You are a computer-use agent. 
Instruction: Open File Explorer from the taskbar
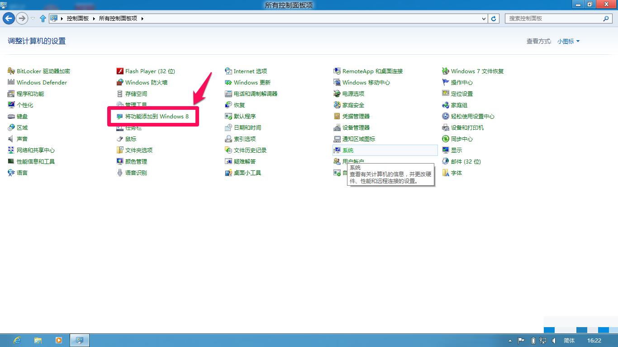tap(38, 340)
